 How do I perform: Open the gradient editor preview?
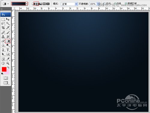pos(19,4)
